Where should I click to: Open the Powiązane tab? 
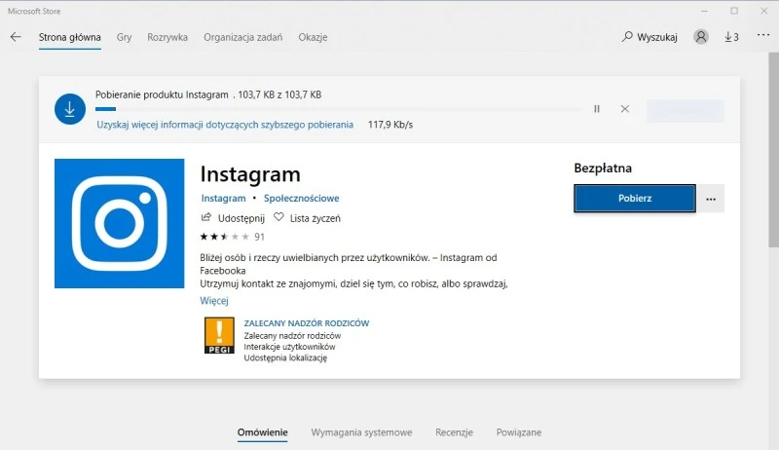click(519, 432)
